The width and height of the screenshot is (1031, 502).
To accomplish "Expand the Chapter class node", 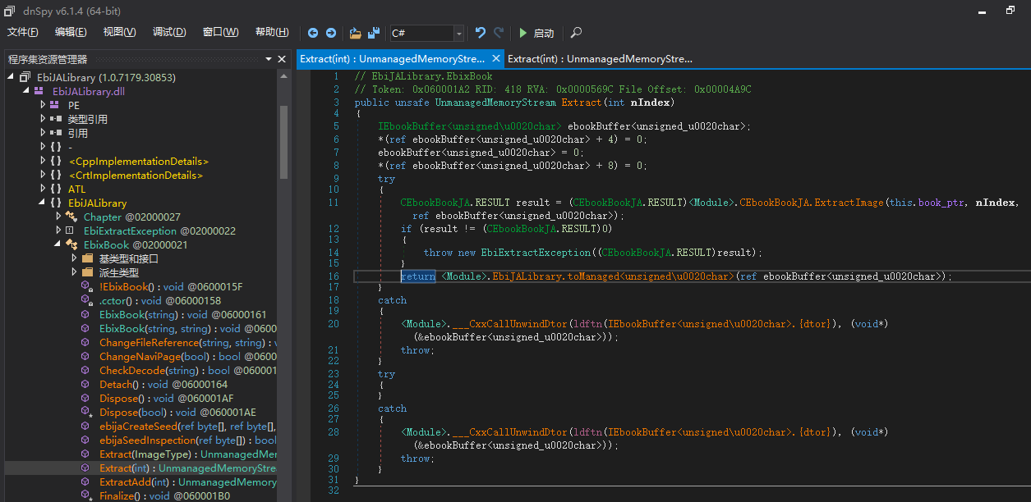I will [58, 217].
